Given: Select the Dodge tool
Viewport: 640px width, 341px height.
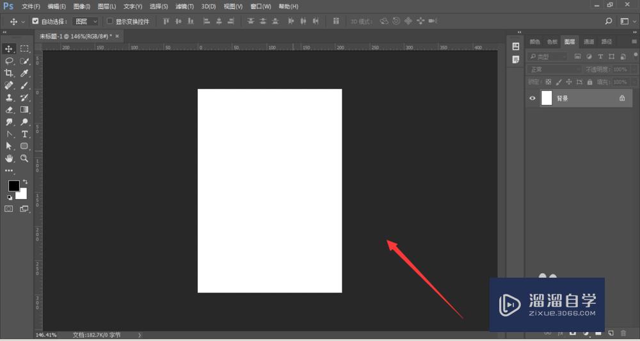Looking at the screenshot, I should point(24,122).
